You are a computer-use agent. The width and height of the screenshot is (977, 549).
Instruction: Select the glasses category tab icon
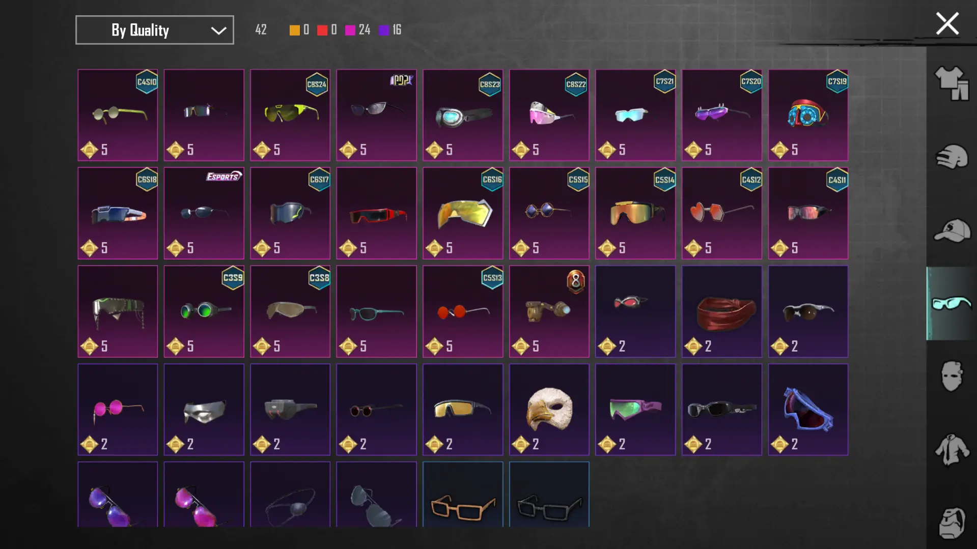pos(951,303)
